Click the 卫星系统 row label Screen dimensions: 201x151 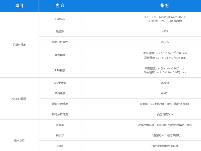pos(60,19)
